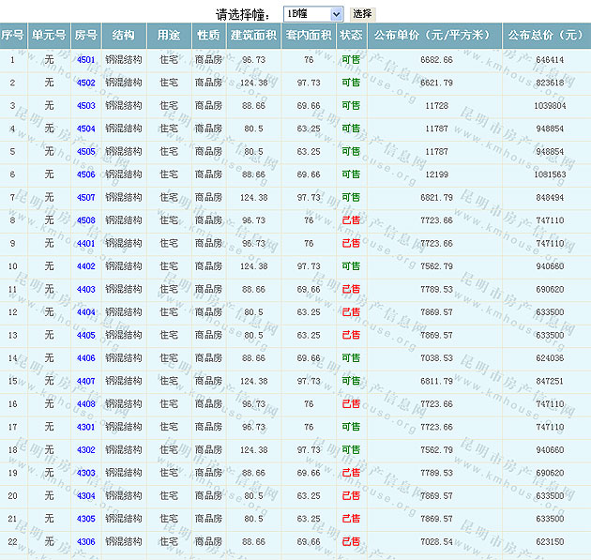Image resolution: width=591 pixels, height=560 pixels.
Task: Open room 4401 link
Action: point(85,244)
